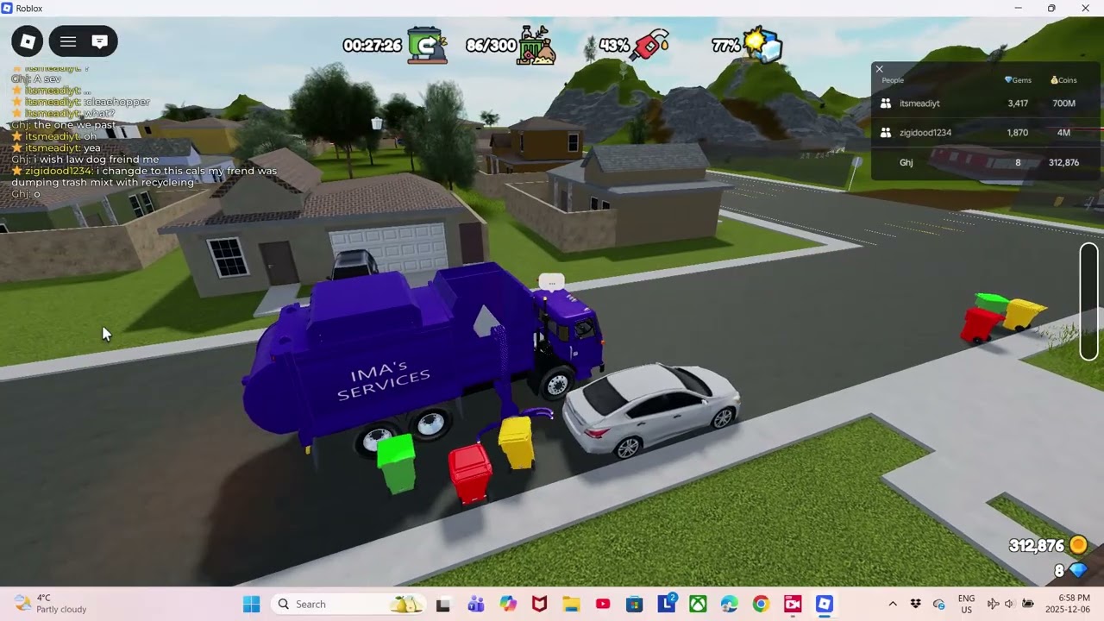The width and height of the screenshot is (1104, 621).
Task: Open Windows Start menu
Action: point(251,604)
